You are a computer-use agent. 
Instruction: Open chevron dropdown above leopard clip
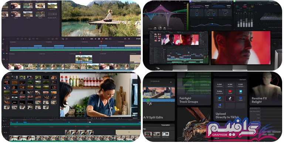[x=170, y=82]
